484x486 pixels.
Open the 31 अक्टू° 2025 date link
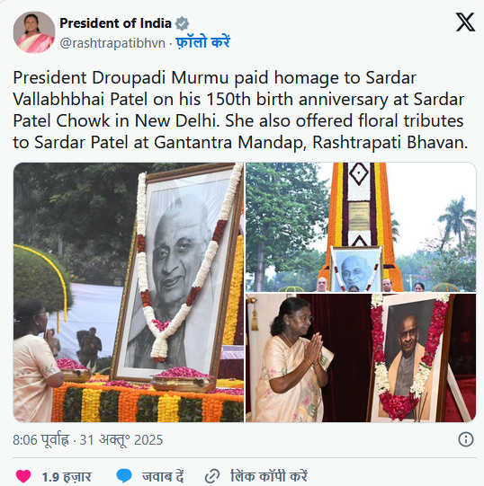click(121, 440)
